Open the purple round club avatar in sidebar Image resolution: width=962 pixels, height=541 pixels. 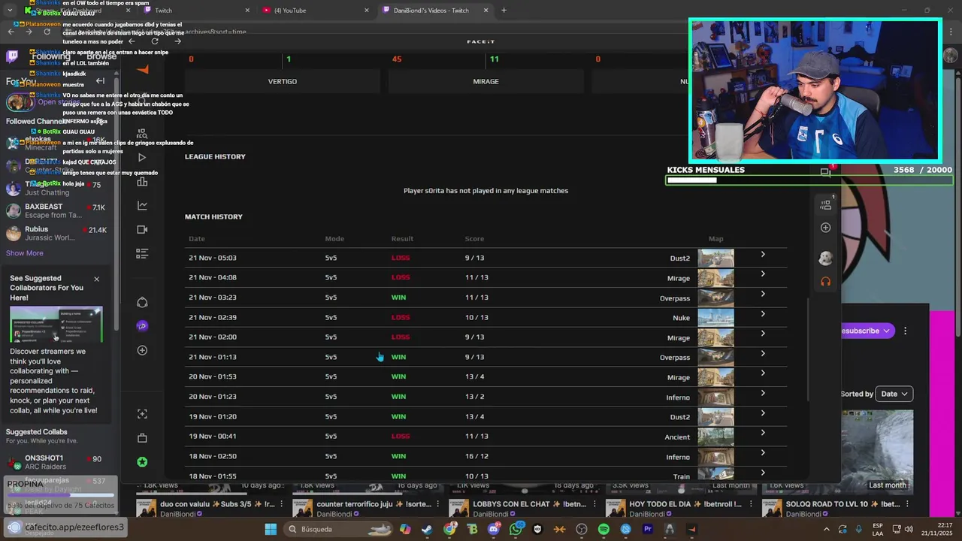click(142, 326)
